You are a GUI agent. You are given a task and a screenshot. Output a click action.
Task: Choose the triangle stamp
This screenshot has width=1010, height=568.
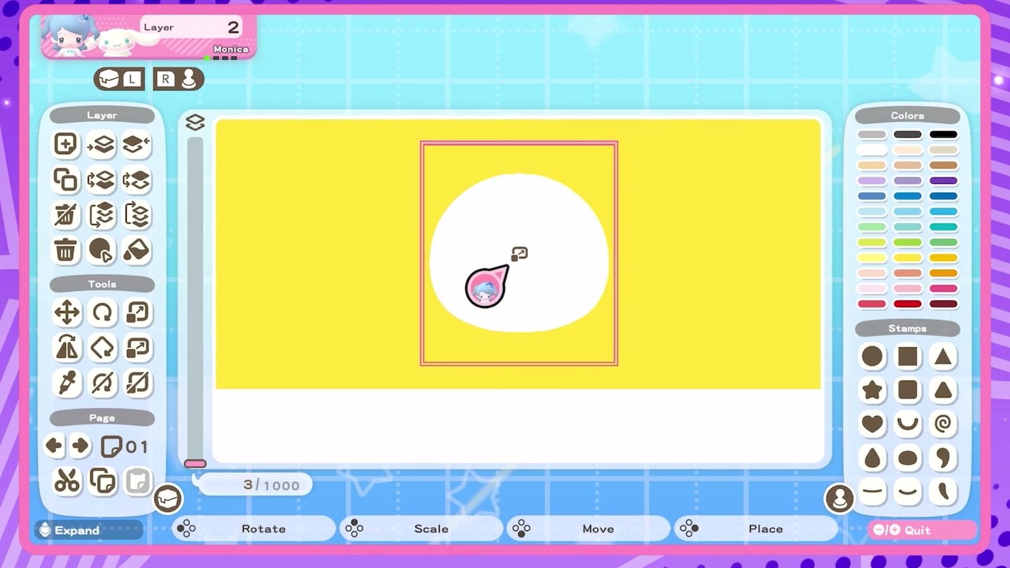pyautogui.click(x=943, y=357)
